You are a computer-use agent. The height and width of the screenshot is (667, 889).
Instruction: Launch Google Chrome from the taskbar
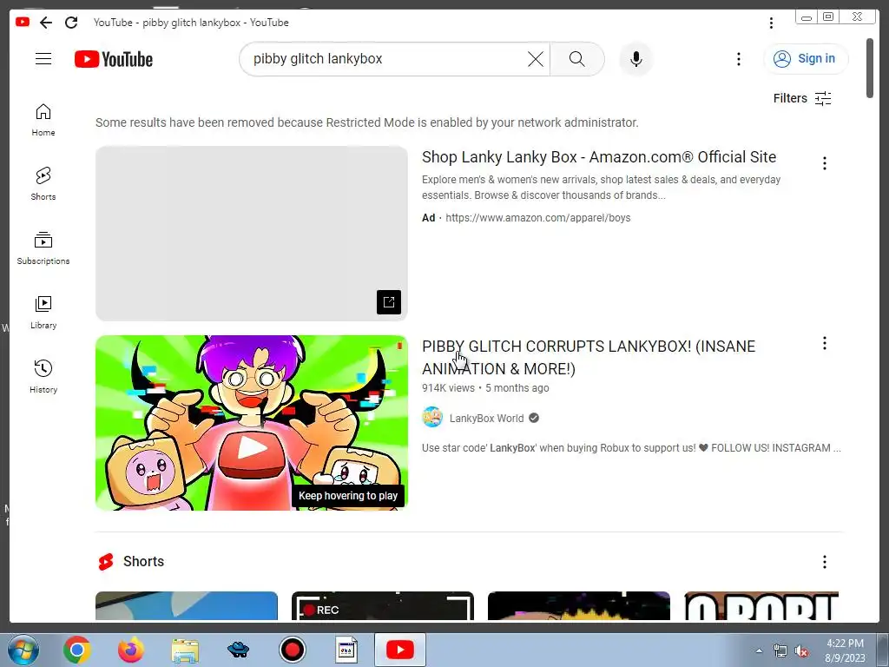click(x=77, y=650)
